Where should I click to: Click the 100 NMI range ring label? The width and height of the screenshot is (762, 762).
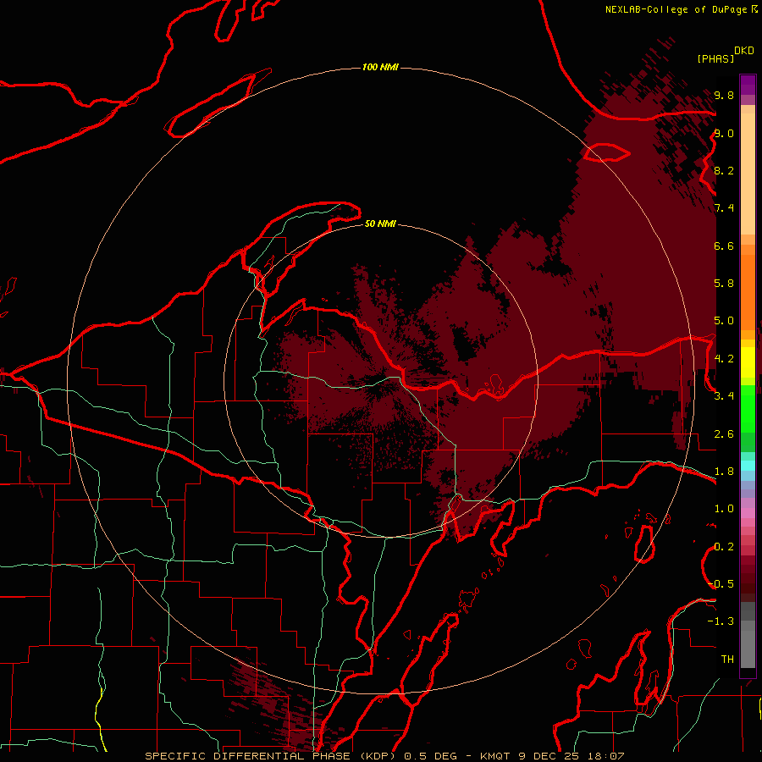380,67
